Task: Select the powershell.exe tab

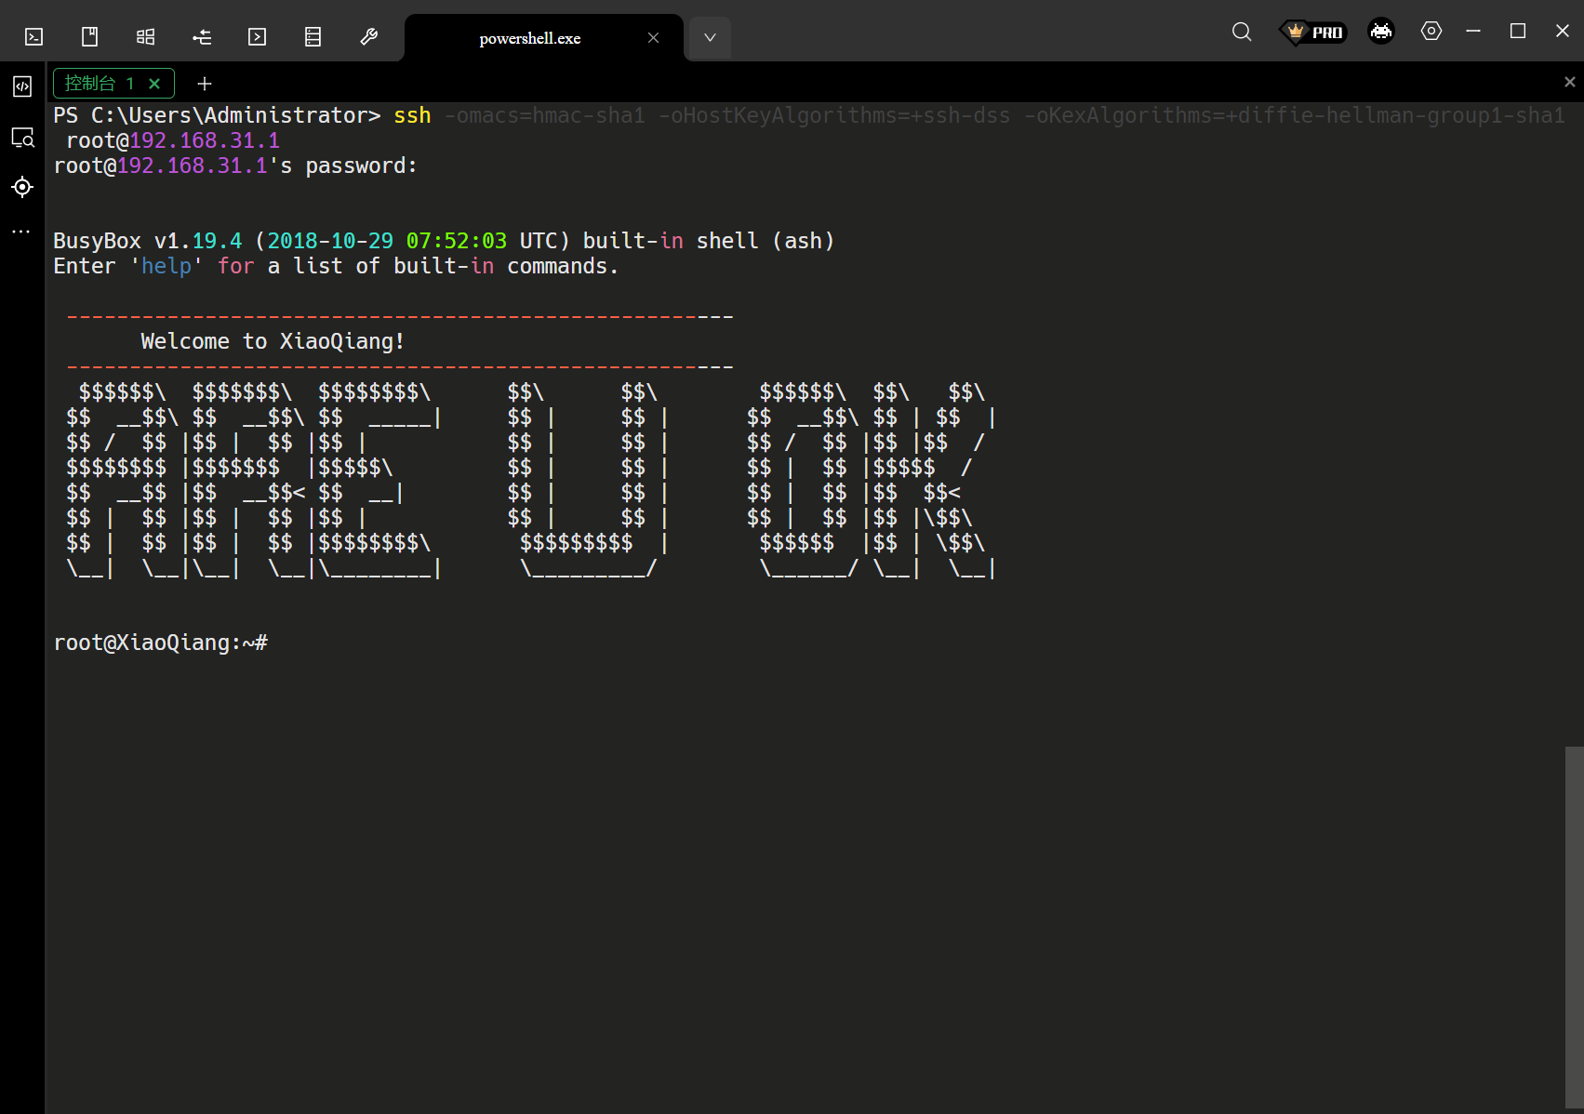Action: point(530,38)
